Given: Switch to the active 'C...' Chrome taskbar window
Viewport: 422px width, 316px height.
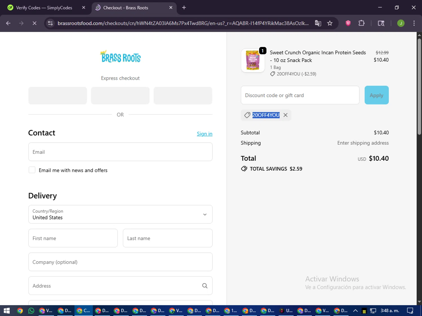Looking at the screenshot, I should coord(83,311).
